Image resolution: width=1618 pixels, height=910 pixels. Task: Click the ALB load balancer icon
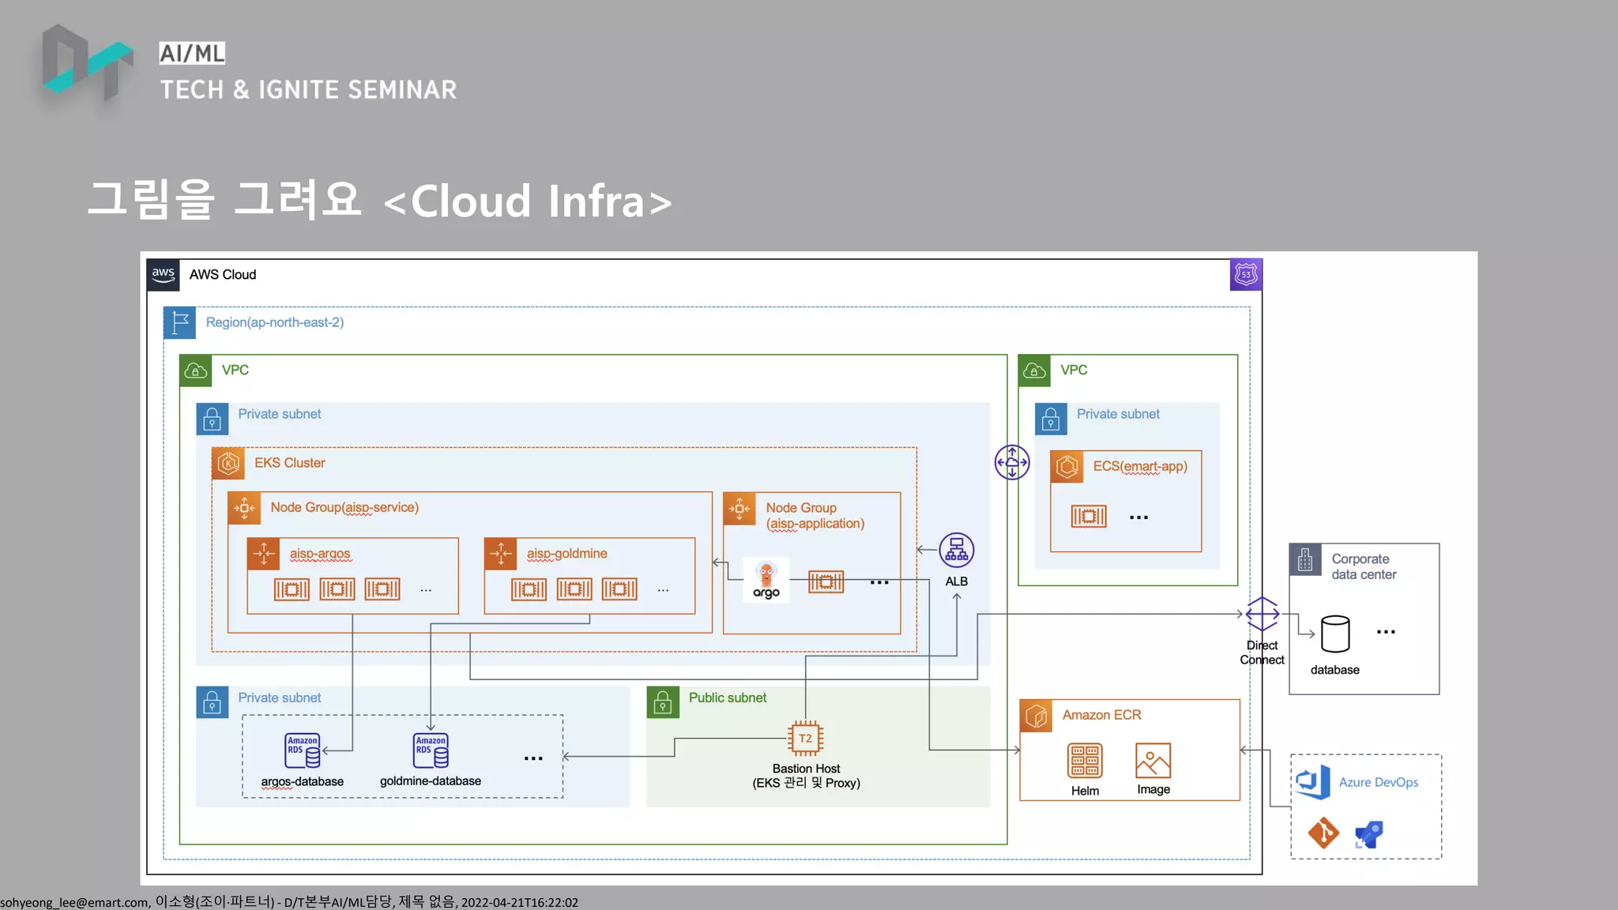[956, 551]
